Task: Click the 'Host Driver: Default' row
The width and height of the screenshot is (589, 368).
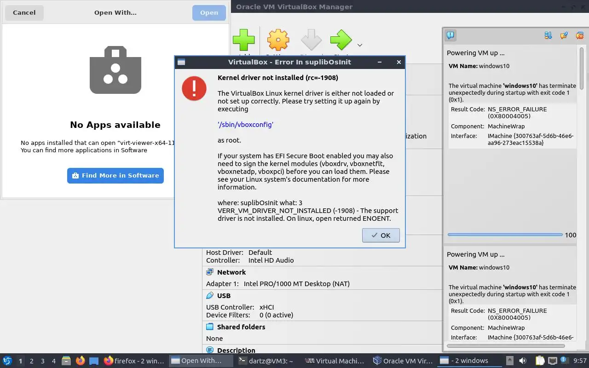Action: tap(239, 253)
